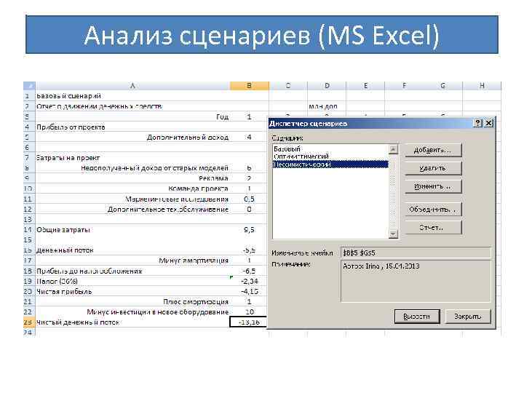Click the Закрыть button

point(468,317)
